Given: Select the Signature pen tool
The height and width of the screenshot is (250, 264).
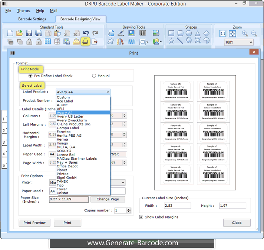Looking at the screenshot, I should (x=121, y=33).
